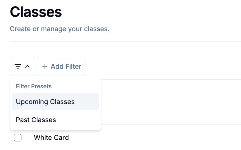The height and width of the screenshot is (150, 241).
Task: Click the White Card class name
Action: (51, 138)
